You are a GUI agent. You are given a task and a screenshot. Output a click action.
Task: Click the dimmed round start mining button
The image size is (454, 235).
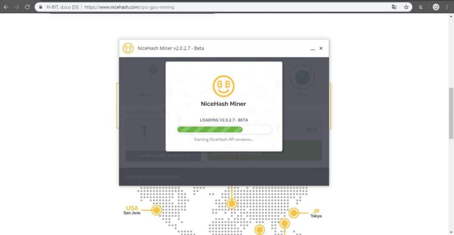(302, 77)
